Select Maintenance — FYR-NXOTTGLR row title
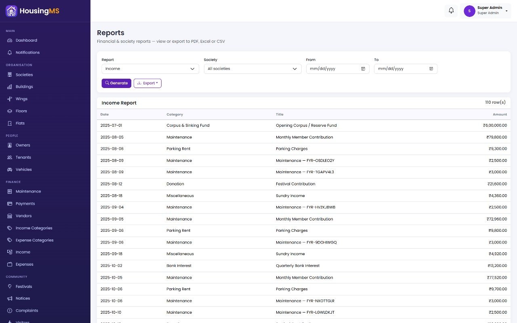 (x=305, y=301)
